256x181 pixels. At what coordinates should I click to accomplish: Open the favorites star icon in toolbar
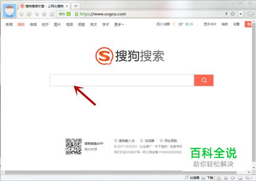coord(44,14)
